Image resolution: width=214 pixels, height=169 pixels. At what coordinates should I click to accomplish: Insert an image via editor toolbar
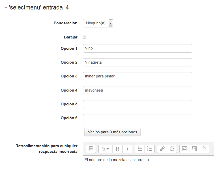pos(184,149)
